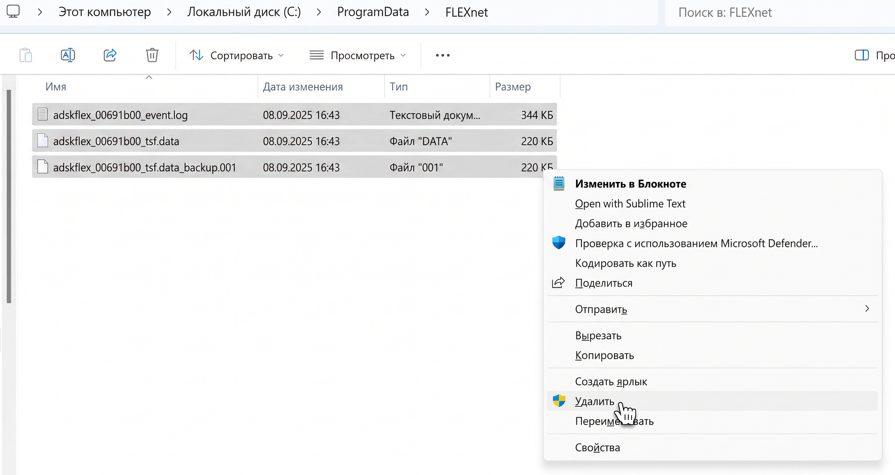
Task: Click the share icon beside Поделиться
Action: pos(558,283)
